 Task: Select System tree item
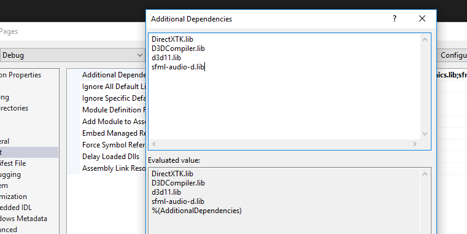(4, 185)
